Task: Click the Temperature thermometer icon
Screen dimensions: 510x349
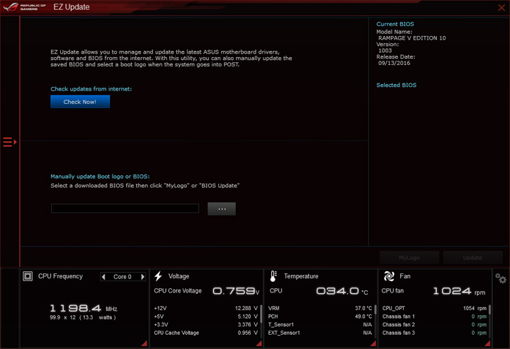Action: click(x=273, y=276)
